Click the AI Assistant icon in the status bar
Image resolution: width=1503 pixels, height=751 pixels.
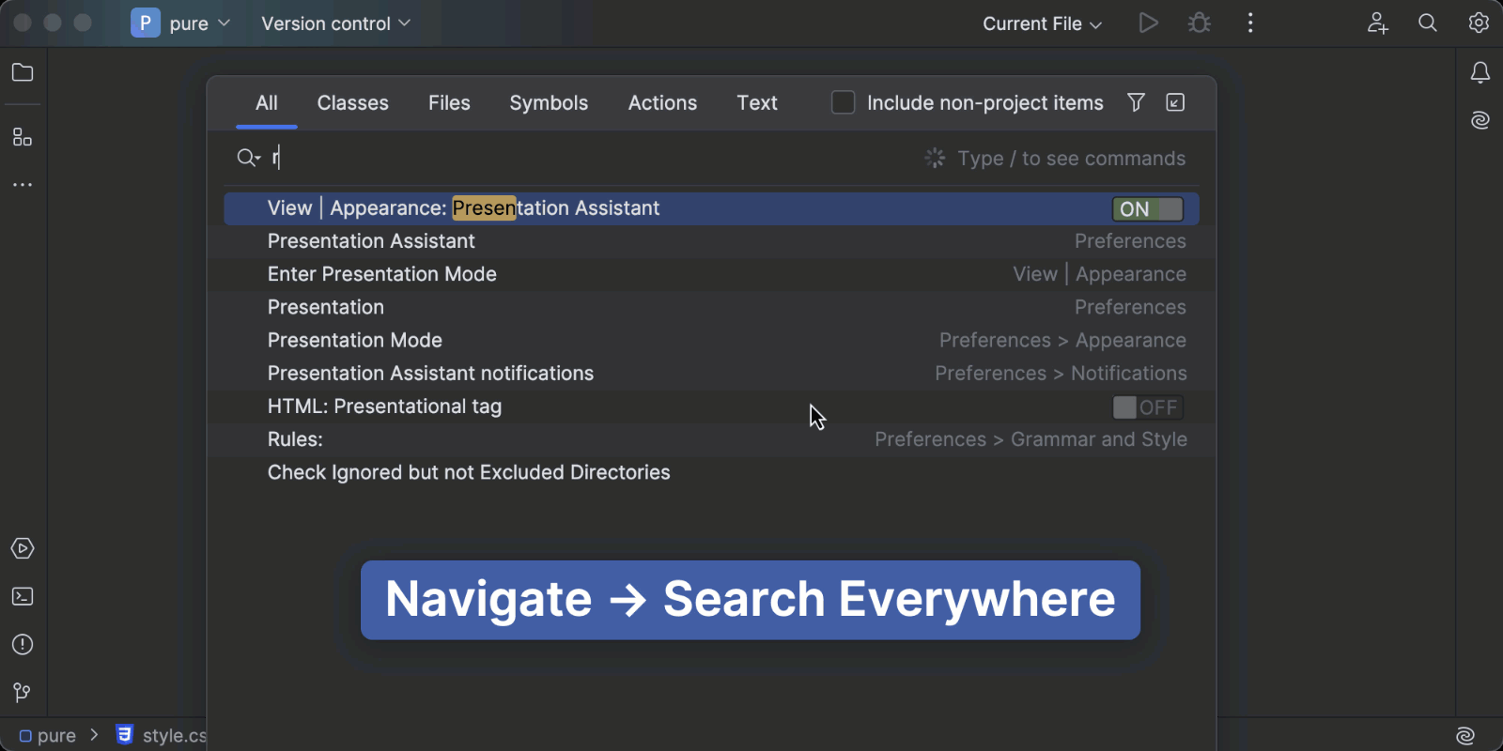[1465, 736]
